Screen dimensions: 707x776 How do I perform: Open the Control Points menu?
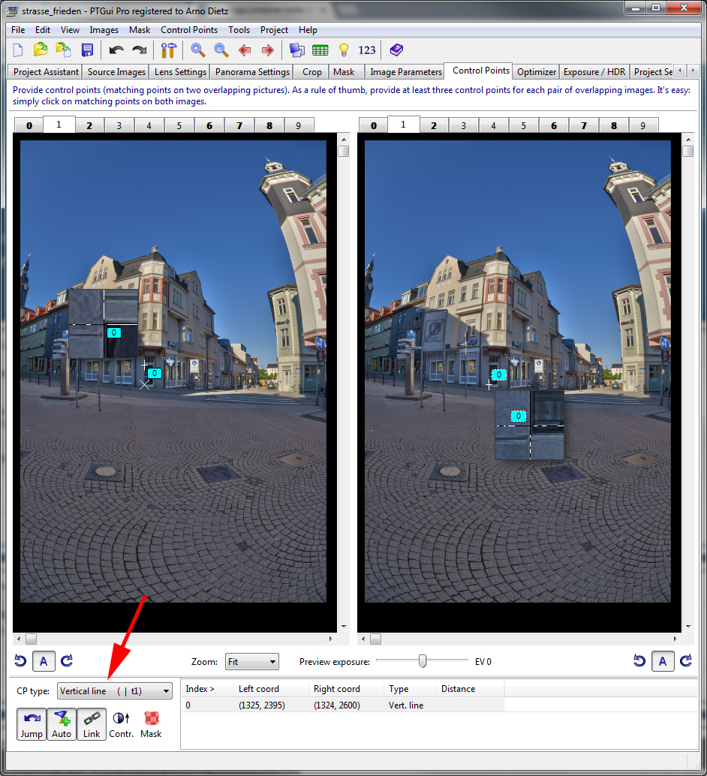pos(189,30)
